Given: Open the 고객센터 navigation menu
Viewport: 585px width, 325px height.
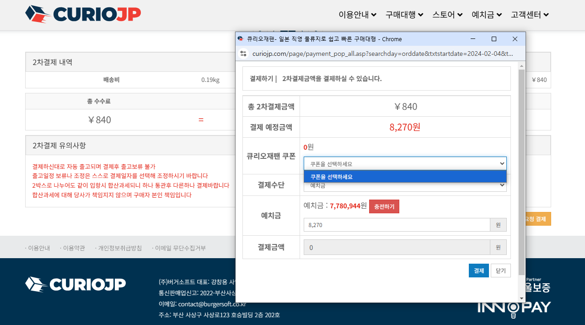Looking at the screenshot, I should point(530,15).
